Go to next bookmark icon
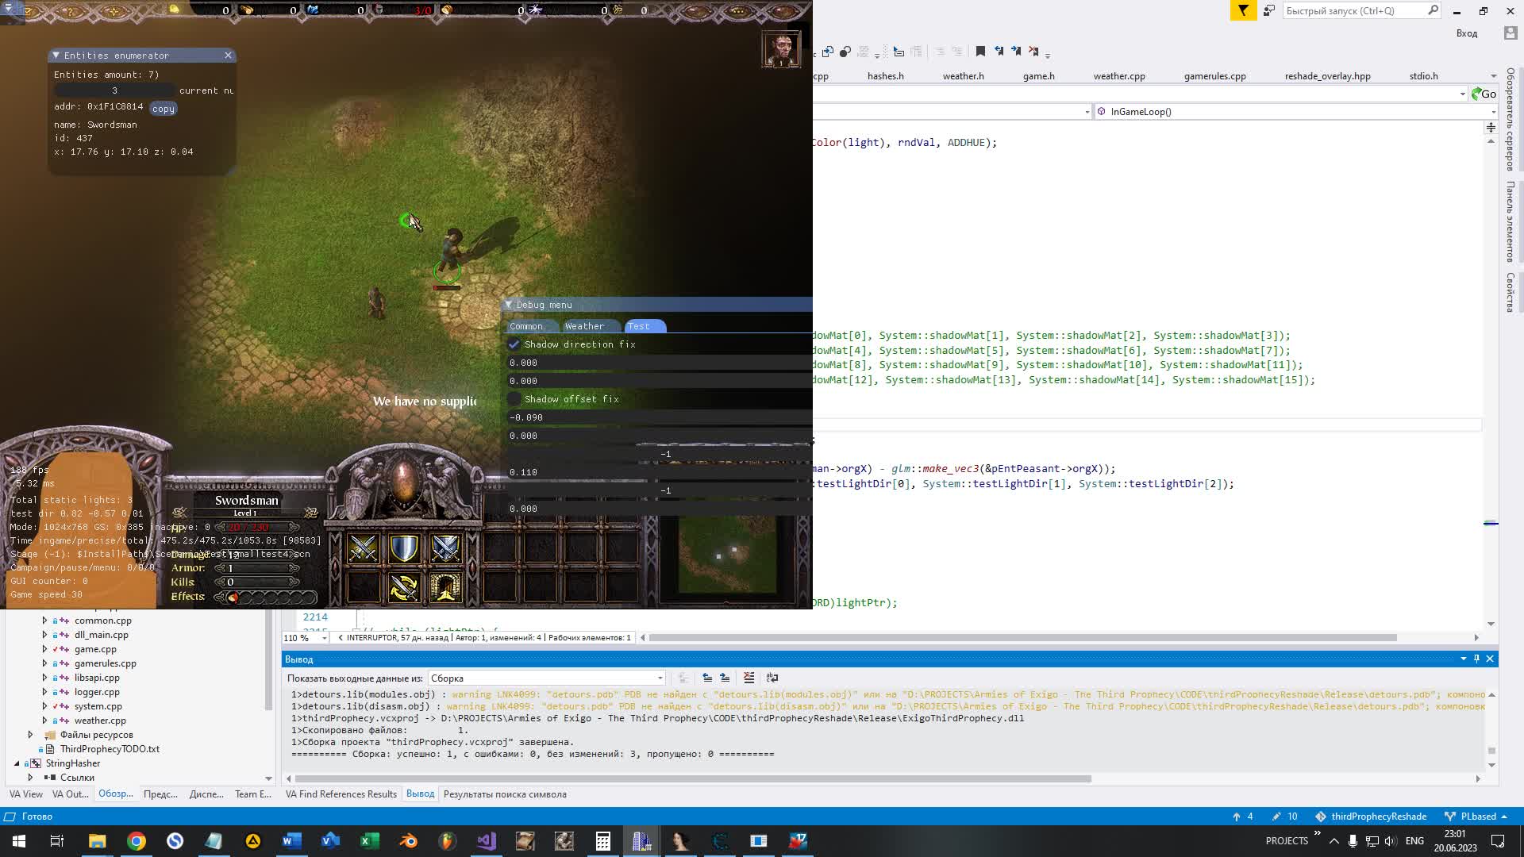The height and width of the screenshot is (857, 1524). pos(1016,52)
